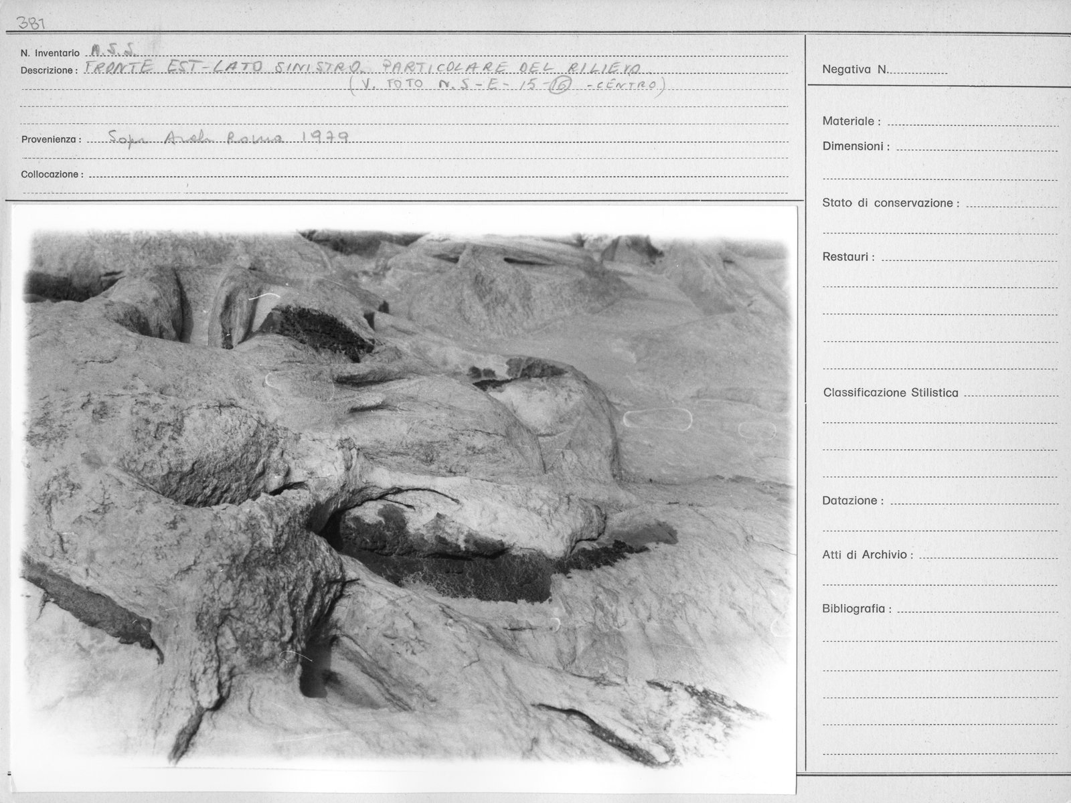Click the 'Atti di Archivio :' label
The height and width of the screenshot is (803, 1071).
[868, 555]
